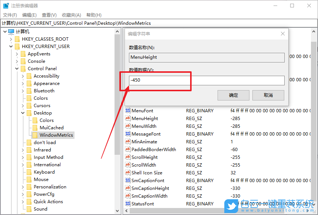Click the 计算机 computer icon in the tree
The height and width of the screenshot is (215, 318).
[x=11, y=31]
